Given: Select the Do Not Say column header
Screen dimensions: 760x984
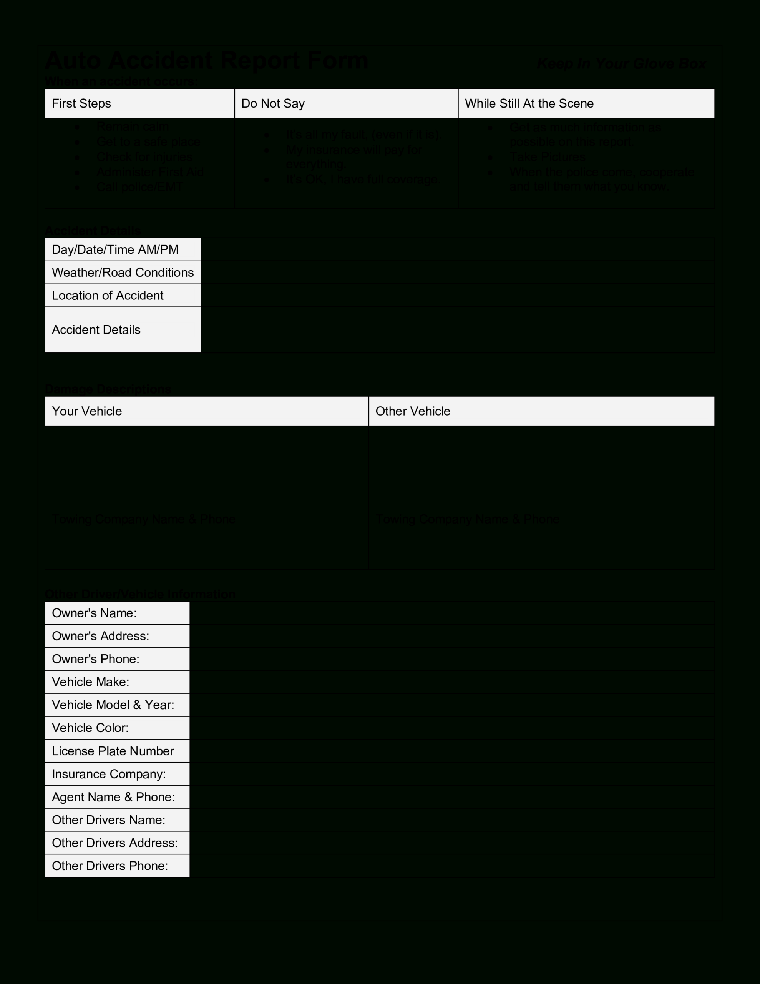Looking at the screenshot, I should tap(343, 103).
